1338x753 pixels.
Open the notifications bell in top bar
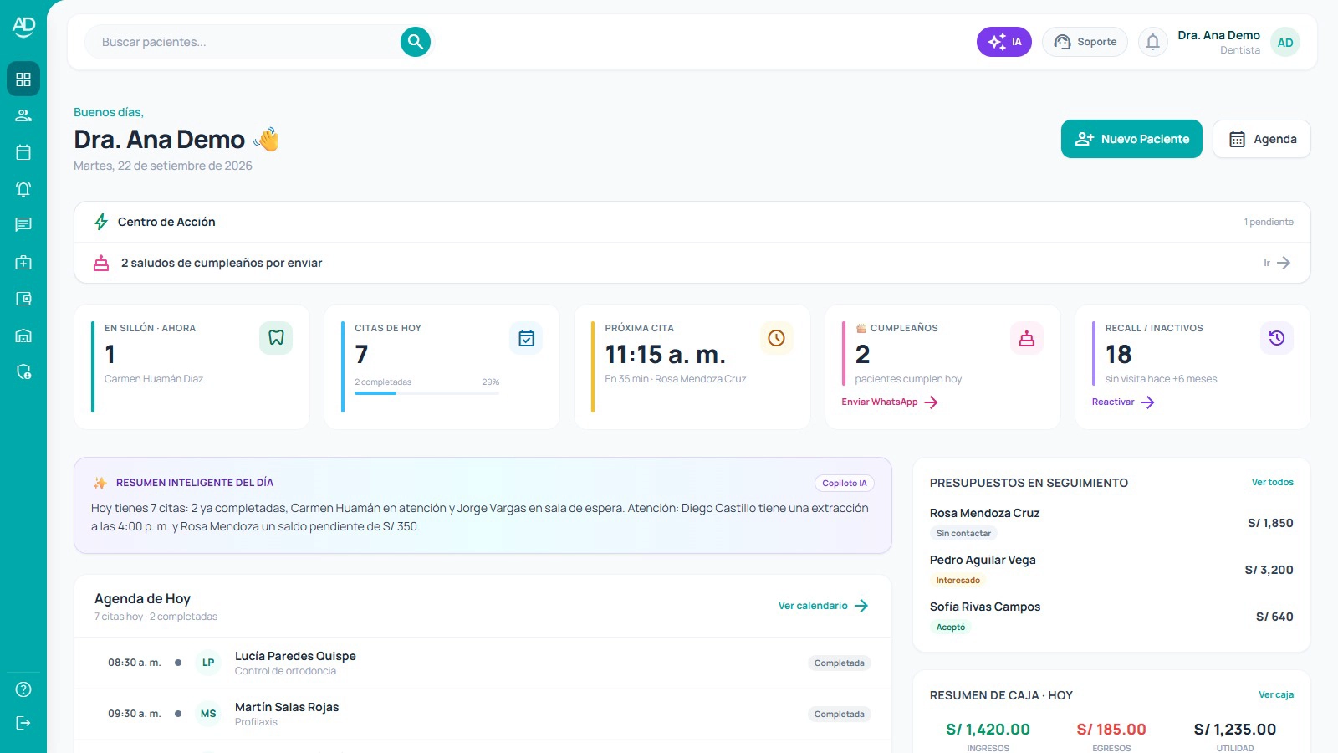(x=1152, y=42)
